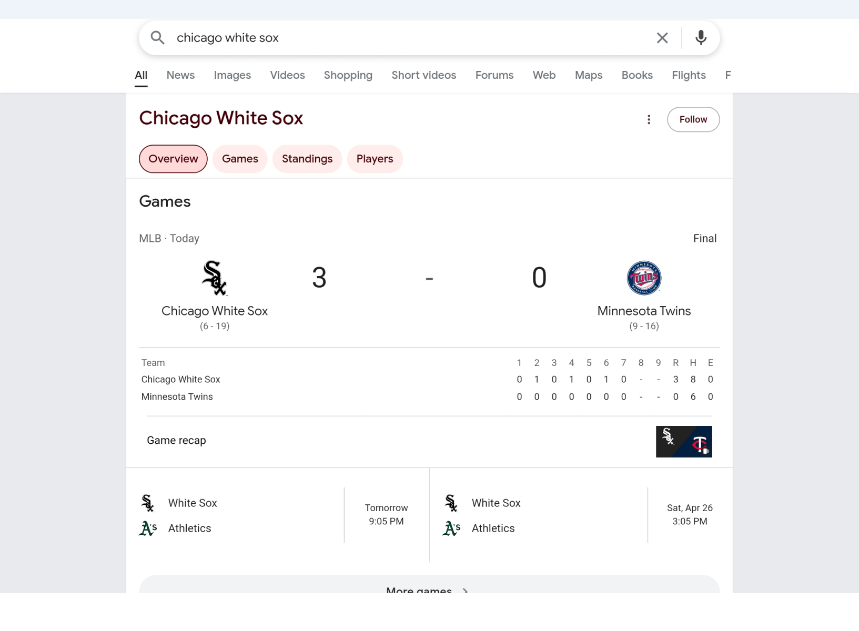Viewport: 859px width, 631px height.
Task: Click the Chicago White Sox team logo
Action: pyautogui.click(x=215, y=278)
